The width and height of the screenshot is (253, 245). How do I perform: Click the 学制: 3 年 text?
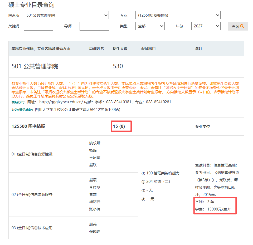point(205,202)
